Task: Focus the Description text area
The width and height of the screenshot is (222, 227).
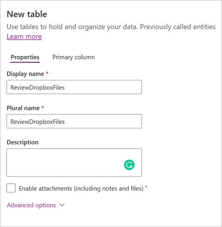Action: click(74, 163)
